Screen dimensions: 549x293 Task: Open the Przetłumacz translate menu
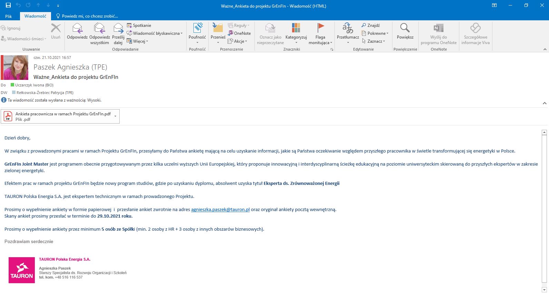[x=348, y=33]
